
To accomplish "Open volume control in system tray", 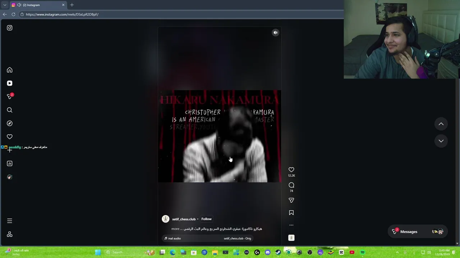I will pos(429,252).
